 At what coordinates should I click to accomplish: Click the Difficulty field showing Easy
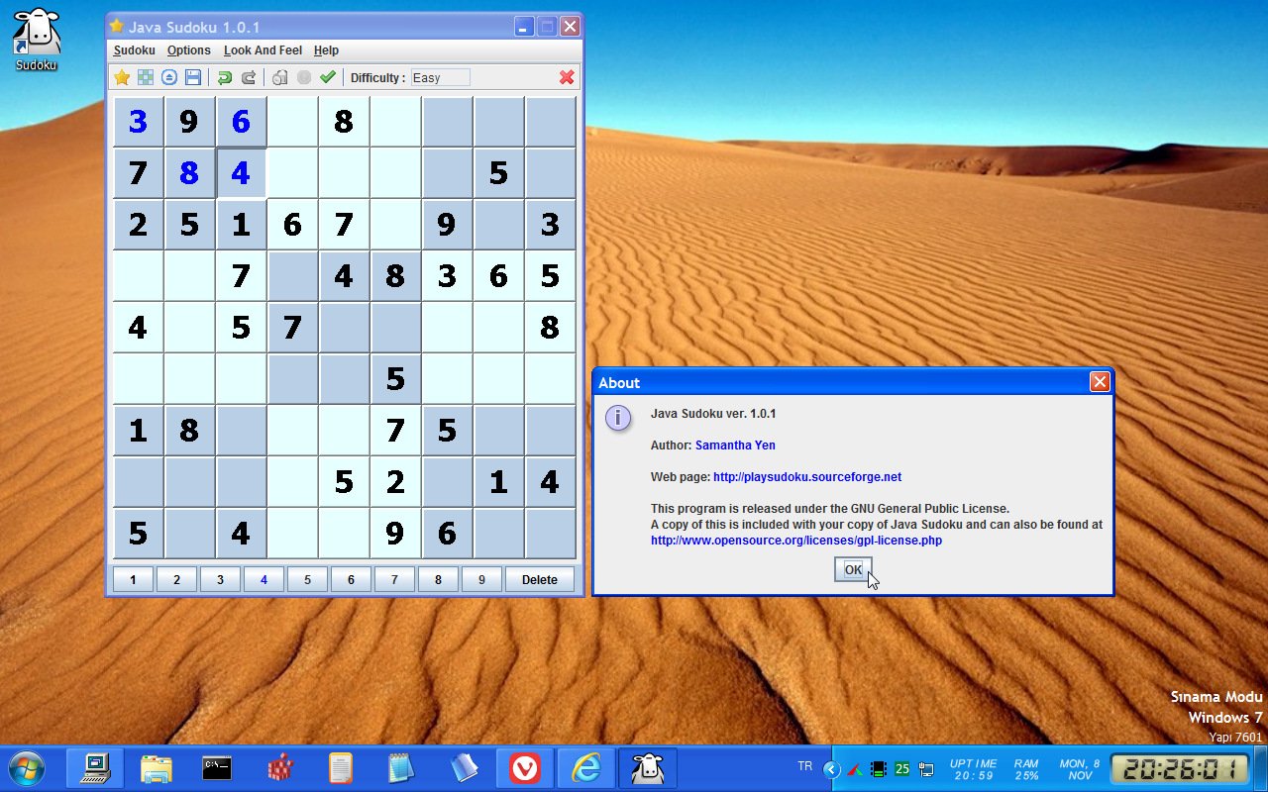tap(441, 77)
